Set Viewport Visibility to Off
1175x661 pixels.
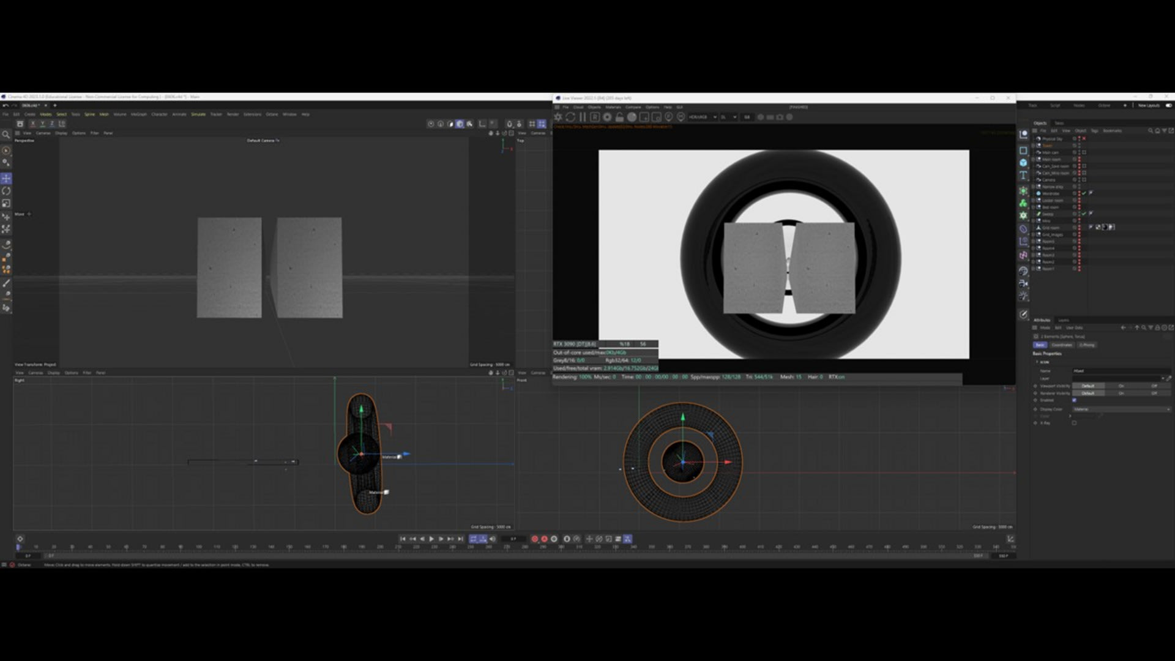tap(1154, 386)
